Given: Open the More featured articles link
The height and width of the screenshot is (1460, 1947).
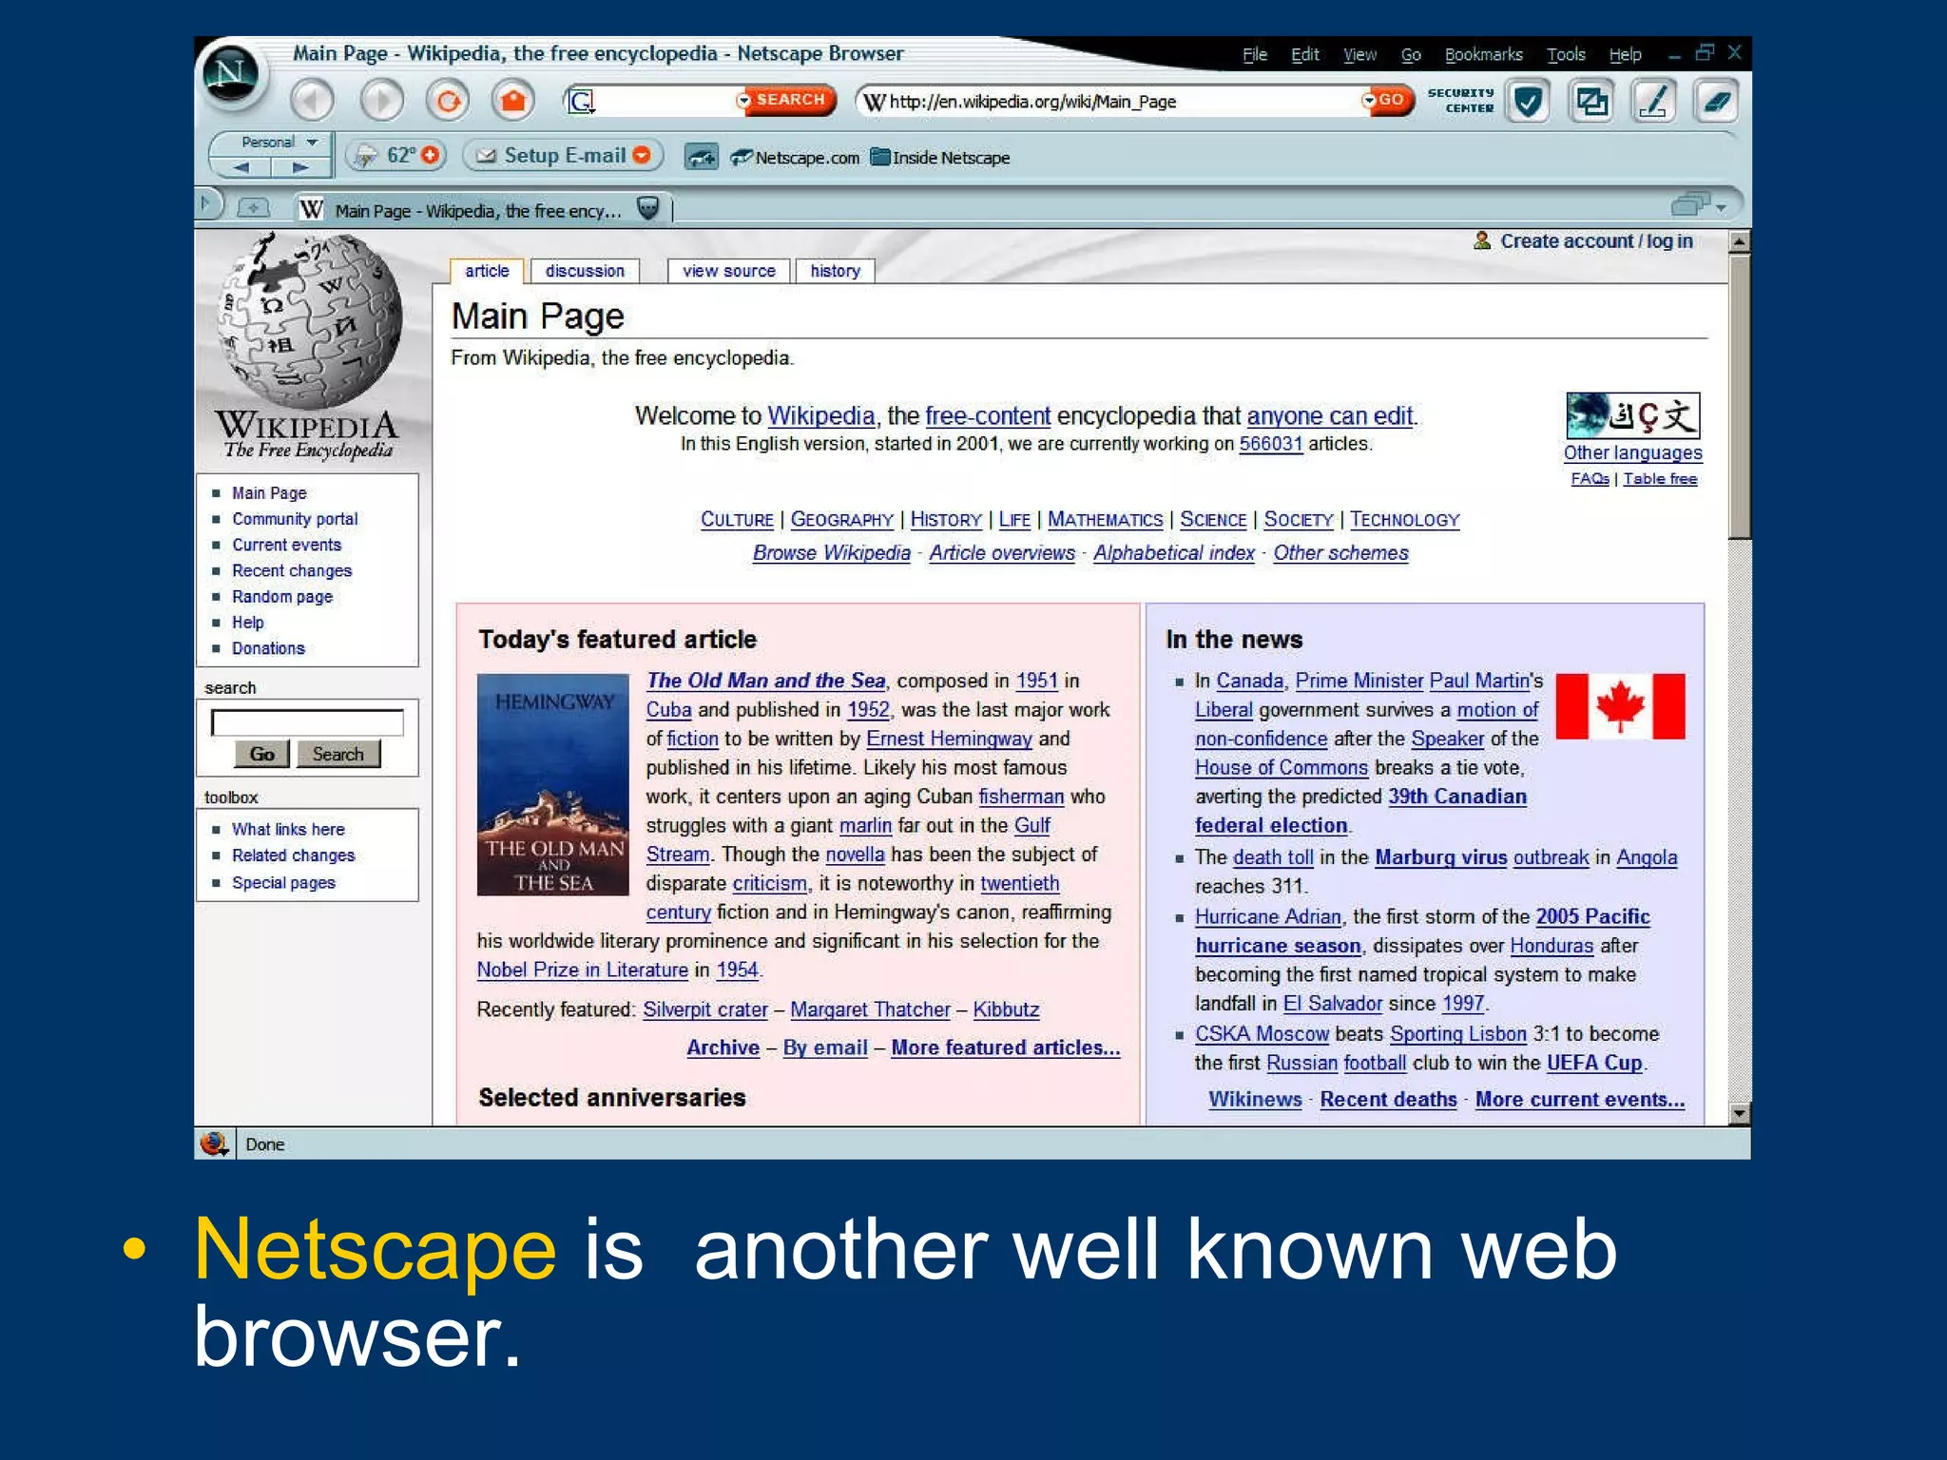Looking at the screenshot, I should tap(1006, 1047).
